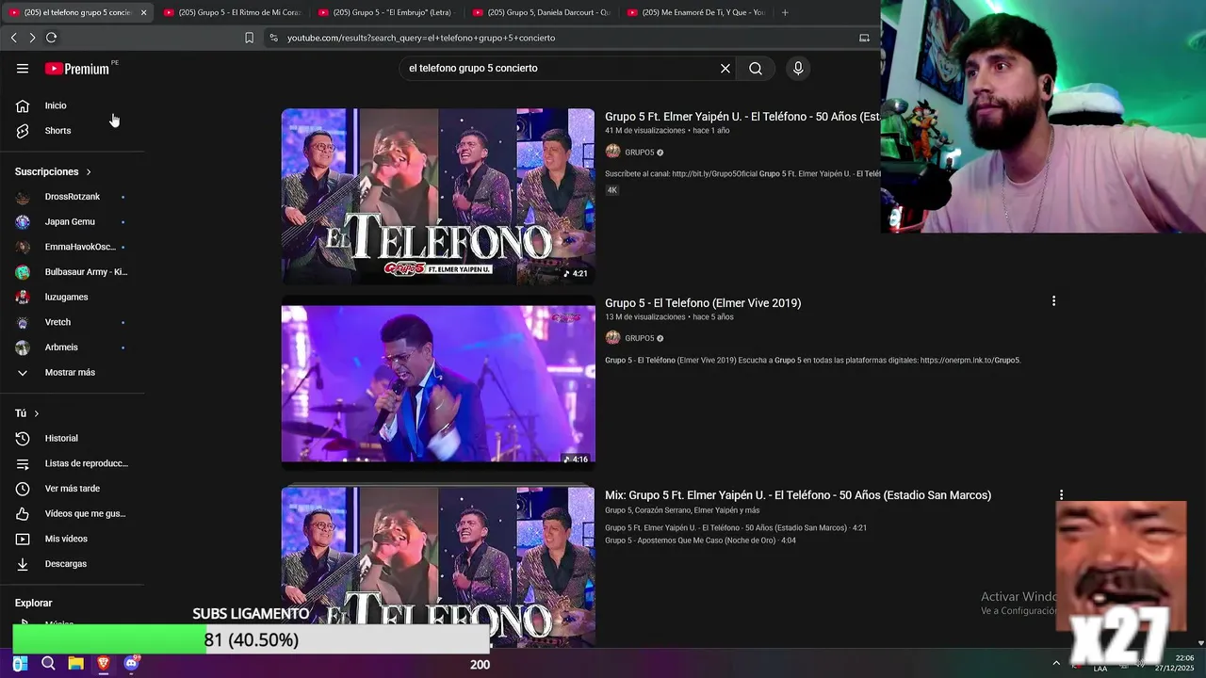The height and width of the screenshot is (678, 1206).
Task: Bookmark this page
Action: (249, 38)
